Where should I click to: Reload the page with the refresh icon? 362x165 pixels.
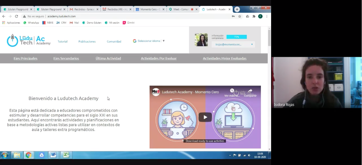click(16, 16)
